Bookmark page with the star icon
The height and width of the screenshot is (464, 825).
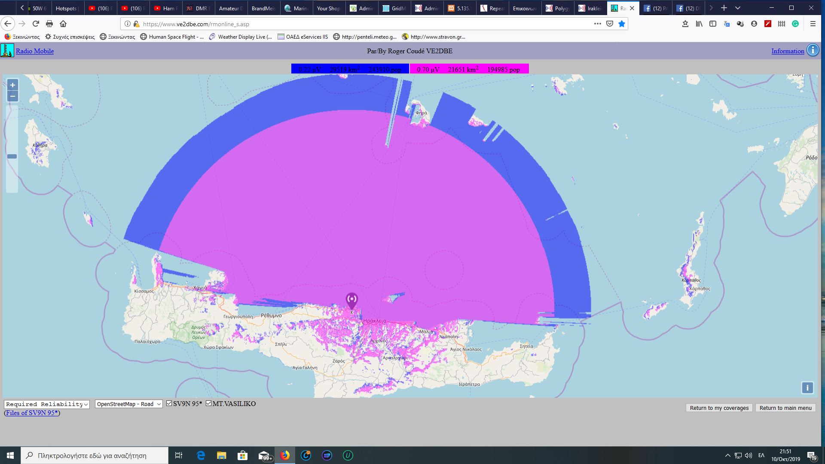tap(621, 24)
